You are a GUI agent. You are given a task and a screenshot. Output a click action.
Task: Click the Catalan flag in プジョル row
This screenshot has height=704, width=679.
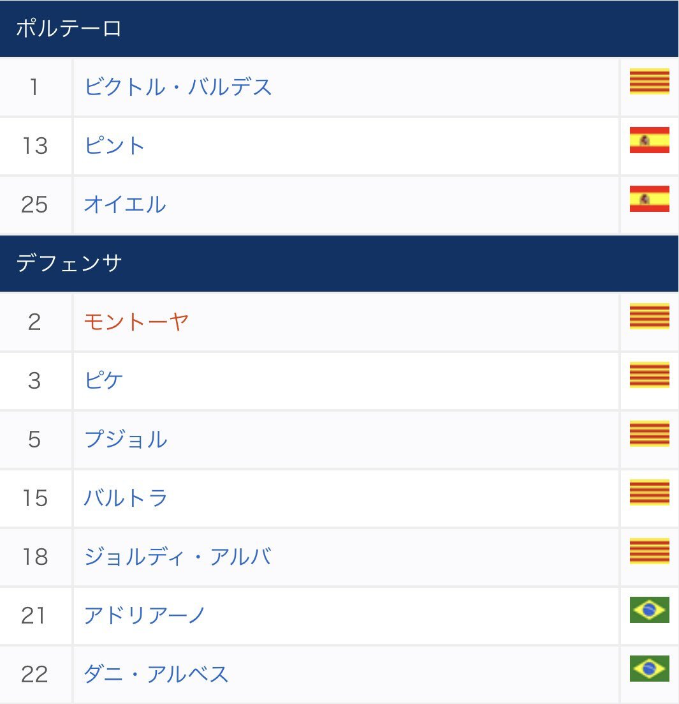649,434
